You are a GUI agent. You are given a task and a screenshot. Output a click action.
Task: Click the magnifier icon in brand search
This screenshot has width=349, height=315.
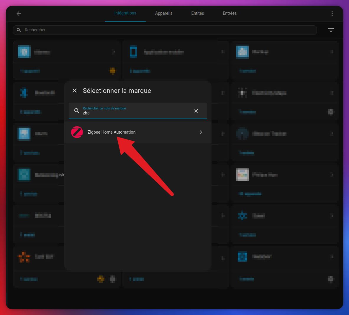coord(77,111)
